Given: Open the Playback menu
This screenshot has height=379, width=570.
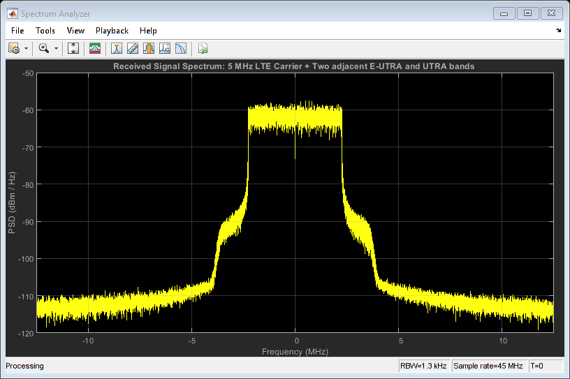Looking at the screenshot, I should (112, 31).
